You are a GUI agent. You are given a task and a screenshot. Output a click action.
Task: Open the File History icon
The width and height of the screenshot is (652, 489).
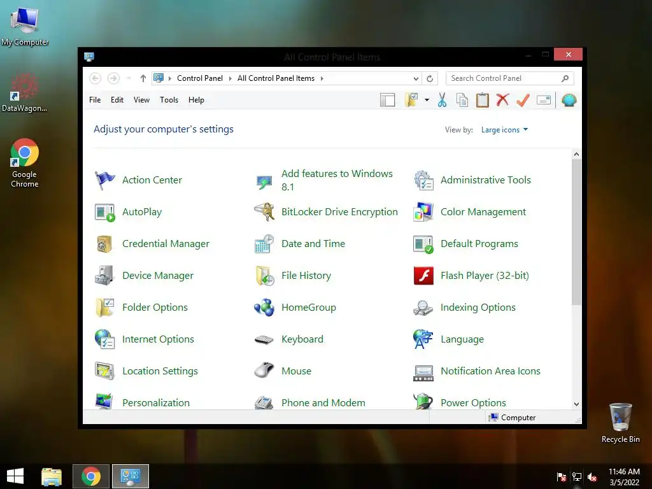pos(264,276)
